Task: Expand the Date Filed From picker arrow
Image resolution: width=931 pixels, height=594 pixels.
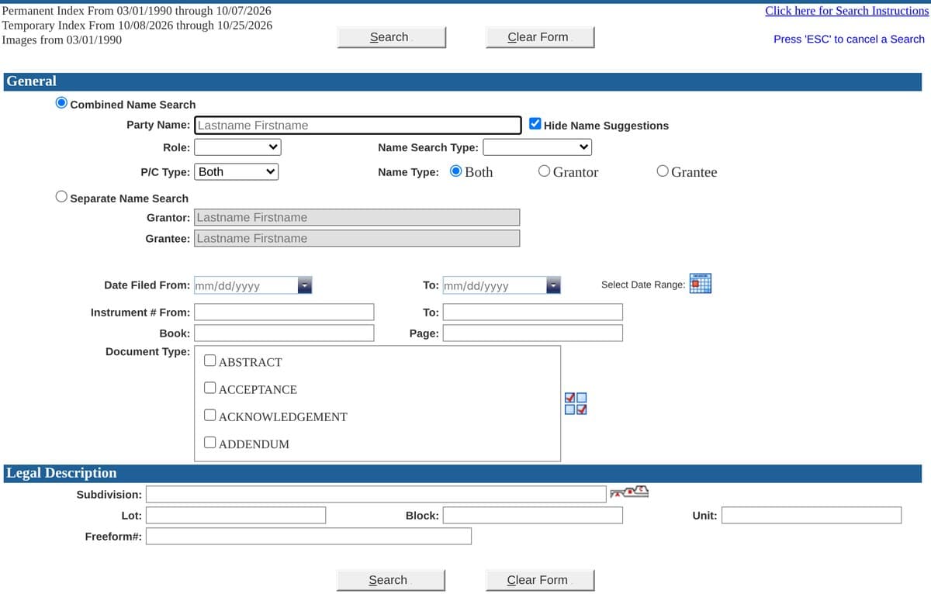Action: coord(306,286)
